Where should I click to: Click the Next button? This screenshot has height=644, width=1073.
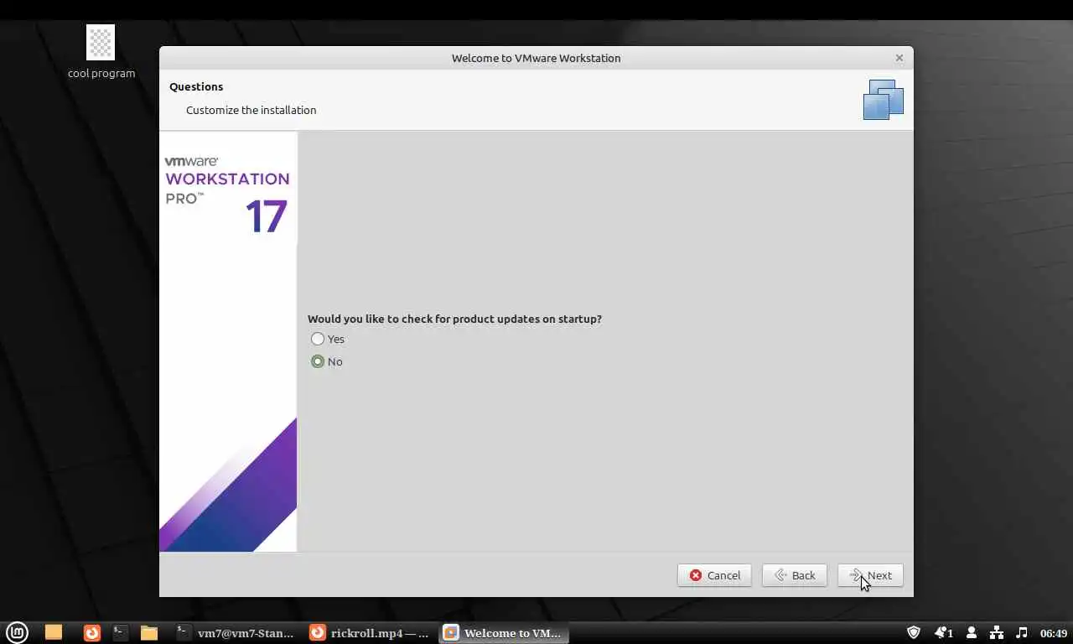(870, 575)
